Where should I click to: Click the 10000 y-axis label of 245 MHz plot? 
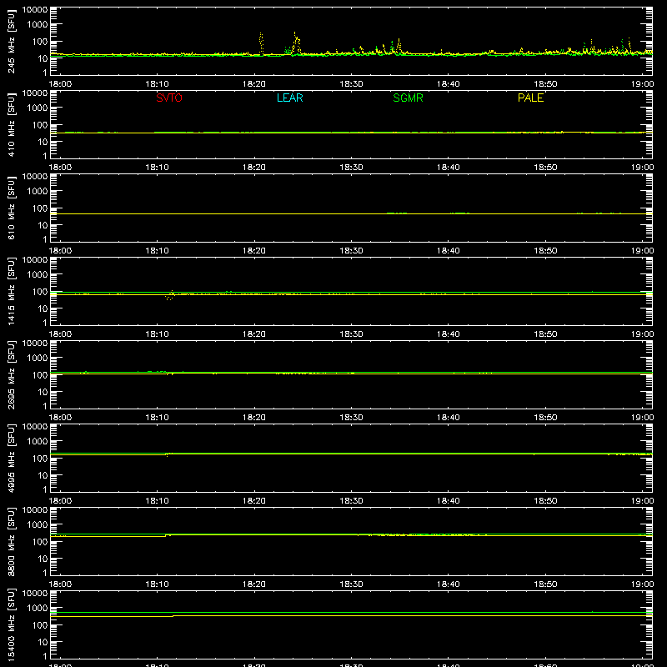35,10
